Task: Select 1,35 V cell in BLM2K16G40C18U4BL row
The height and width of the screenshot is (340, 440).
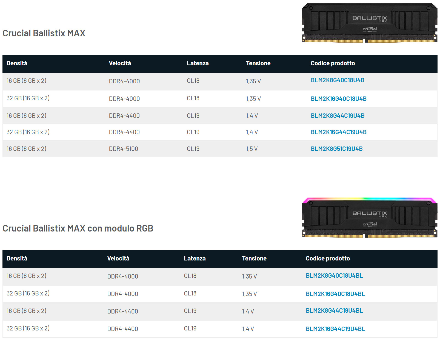Action: (x=250, y=294)
